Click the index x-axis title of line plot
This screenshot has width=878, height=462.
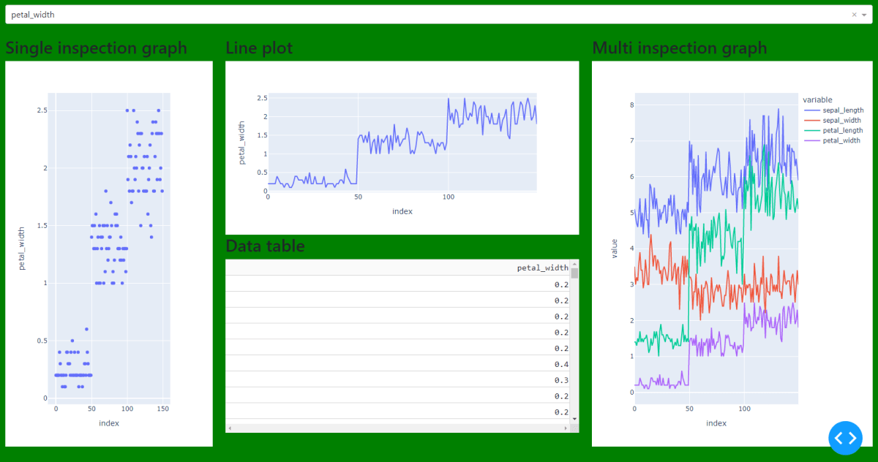tap(402, 211)
